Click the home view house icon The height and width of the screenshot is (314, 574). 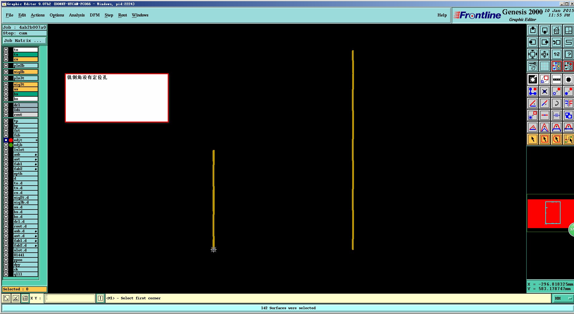(x=557, y=30)
